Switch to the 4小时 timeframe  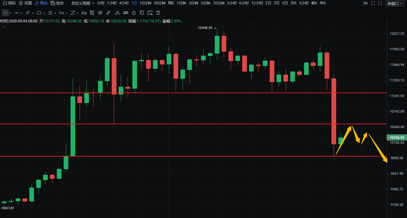[x=124, y=3]
